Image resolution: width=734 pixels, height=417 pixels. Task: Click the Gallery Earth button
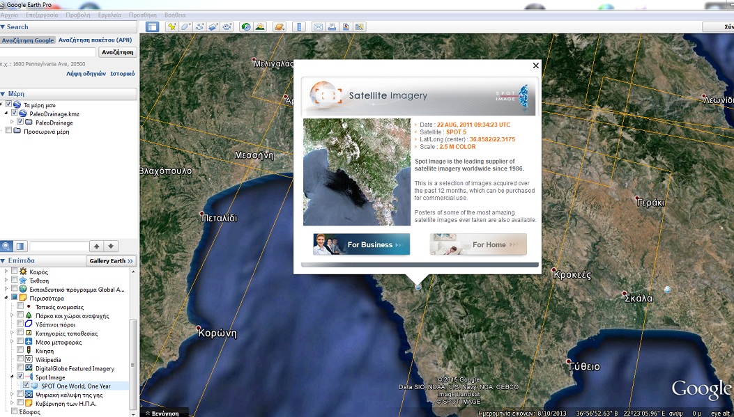coord(112,261)
